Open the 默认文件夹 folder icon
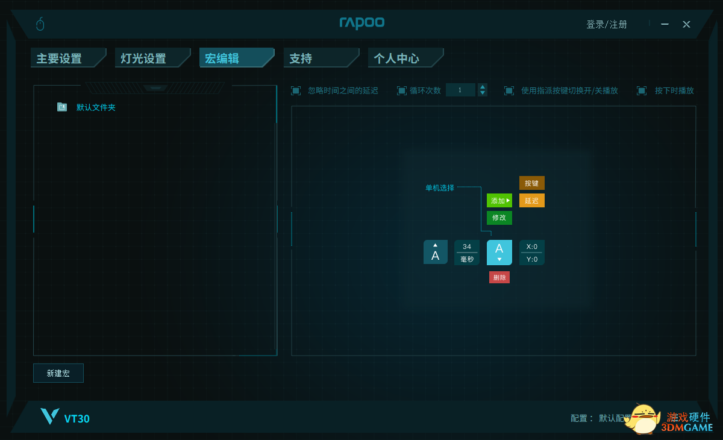The width and height of the screenshot is (723, 440). tap(62, 107)
